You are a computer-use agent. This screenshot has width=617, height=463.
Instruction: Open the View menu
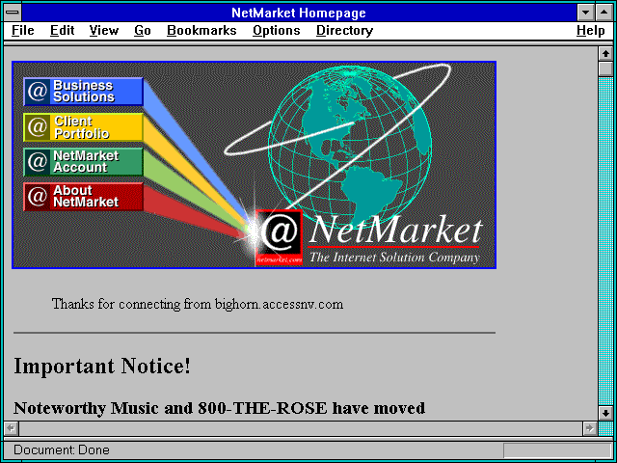pyautogui.click(x=103, y=31)
